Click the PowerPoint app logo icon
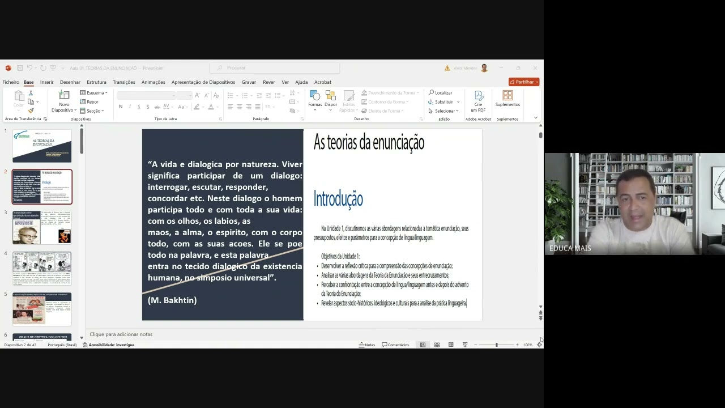Image resolution: width=725 pixels, height=408 pixels. 8,68
